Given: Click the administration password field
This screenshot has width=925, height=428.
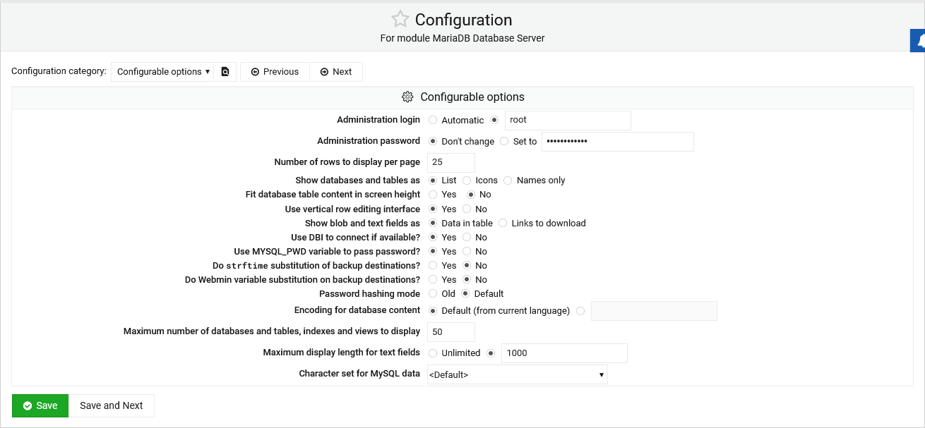Looking at the screenshot, I should [x=618, y=141].
